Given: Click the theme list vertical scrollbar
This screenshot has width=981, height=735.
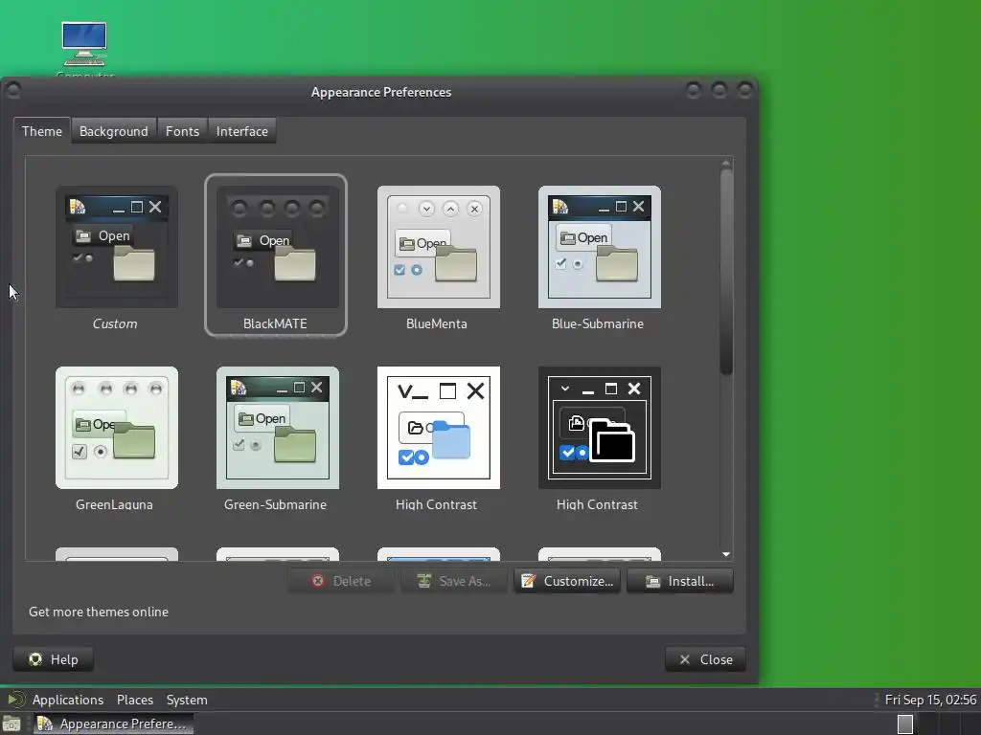Looking at the screenshot, I should point(726,272).
